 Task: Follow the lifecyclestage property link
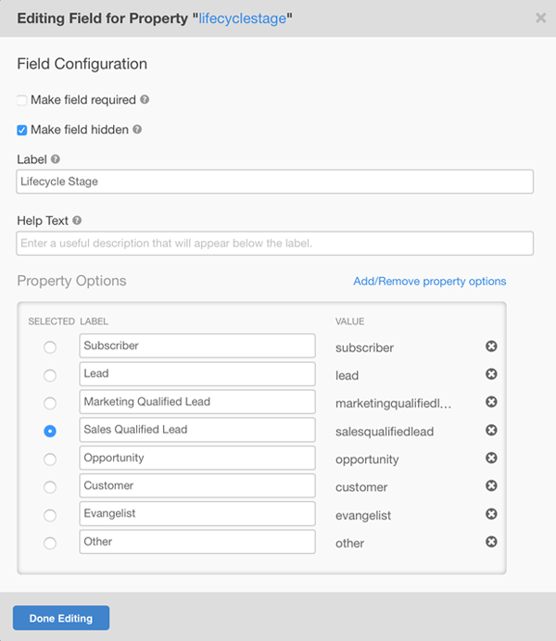pyautogui.click(x=242, y=18)
